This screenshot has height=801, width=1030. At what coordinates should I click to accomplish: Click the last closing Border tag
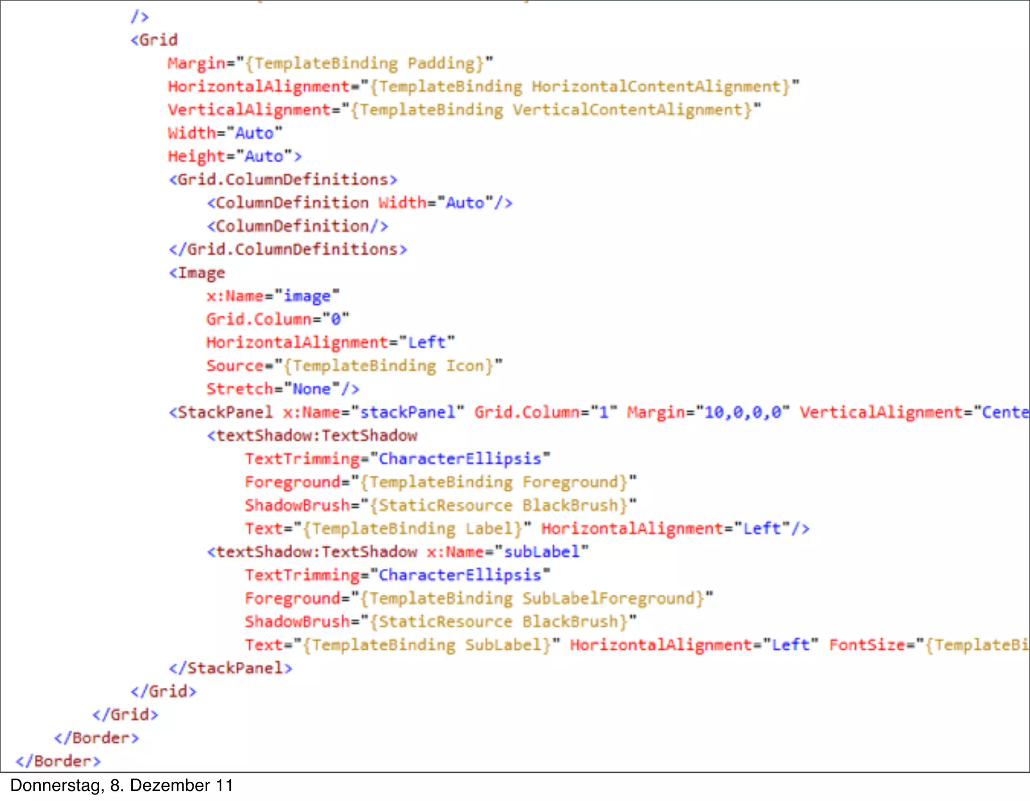(x=58, y=761)
